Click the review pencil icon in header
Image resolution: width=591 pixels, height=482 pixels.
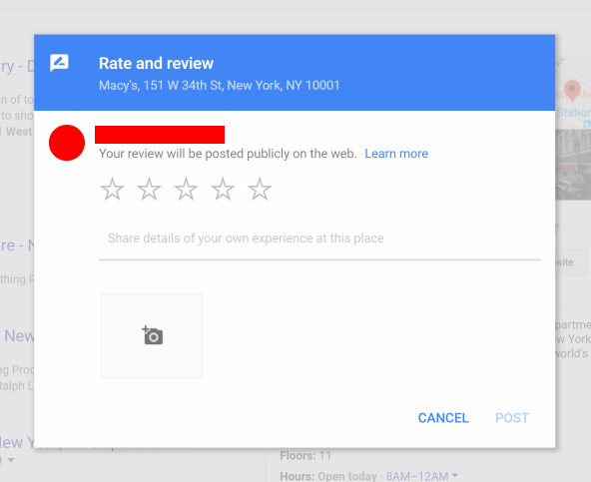click(x=59, y=63)
